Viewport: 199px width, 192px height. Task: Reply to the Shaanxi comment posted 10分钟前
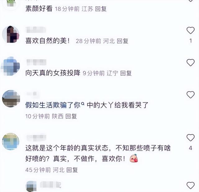coord(71,116)
